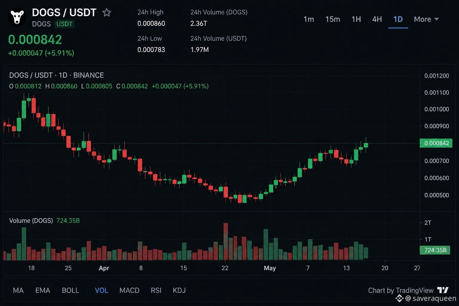Screen dimensions: 459x306
Task: Select the 1m timeframe
Action: point(309,19)
